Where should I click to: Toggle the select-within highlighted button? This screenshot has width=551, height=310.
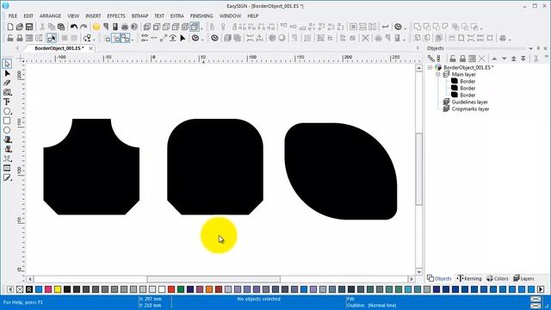click(x=52, y=38)
